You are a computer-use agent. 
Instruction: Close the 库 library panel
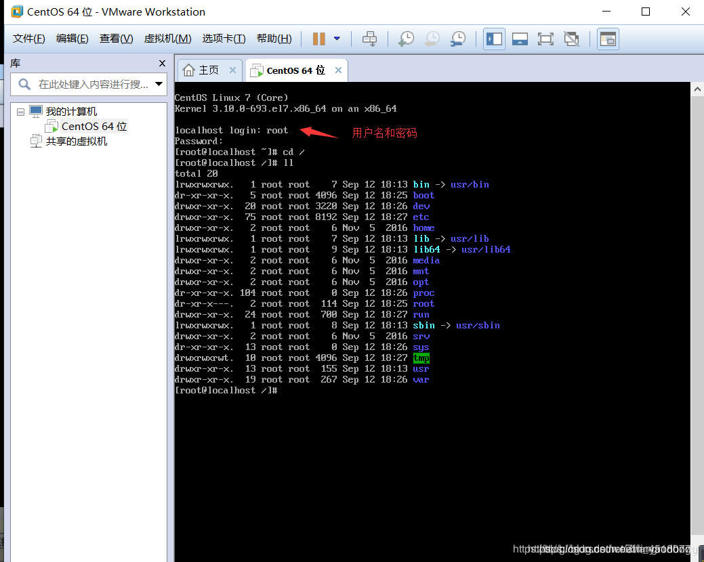(x=162, y=63)
